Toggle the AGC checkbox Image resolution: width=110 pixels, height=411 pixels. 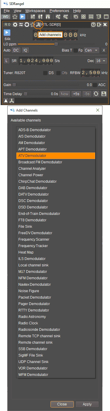(95, 85)
